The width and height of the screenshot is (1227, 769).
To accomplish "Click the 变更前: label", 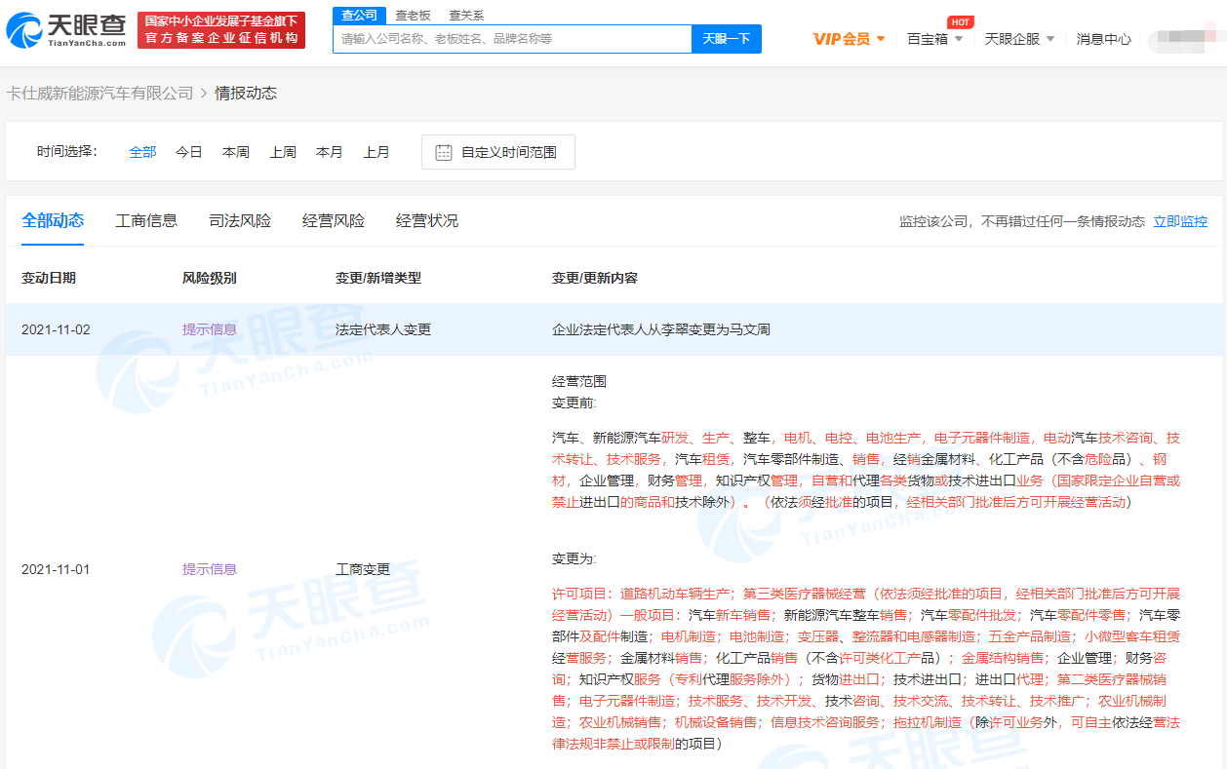I will click(x=574, y=403).
